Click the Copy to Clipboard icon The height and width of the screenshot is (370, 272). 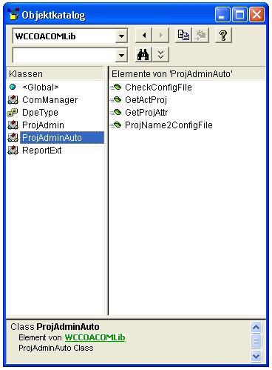[183, 35]
